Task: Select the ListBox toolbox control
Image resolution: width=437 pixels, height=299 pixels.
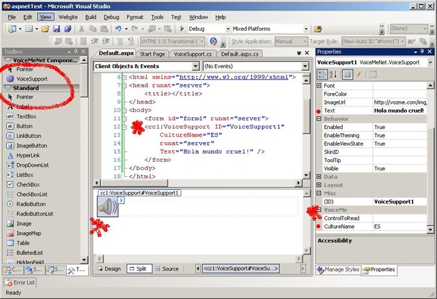Action: pos(25,175)
